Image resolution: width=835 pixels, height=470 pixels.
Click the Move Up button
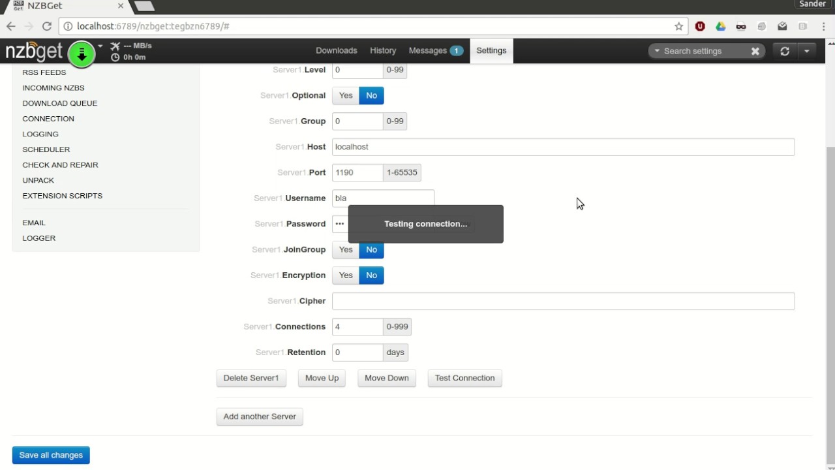click(x=322, y=378)
